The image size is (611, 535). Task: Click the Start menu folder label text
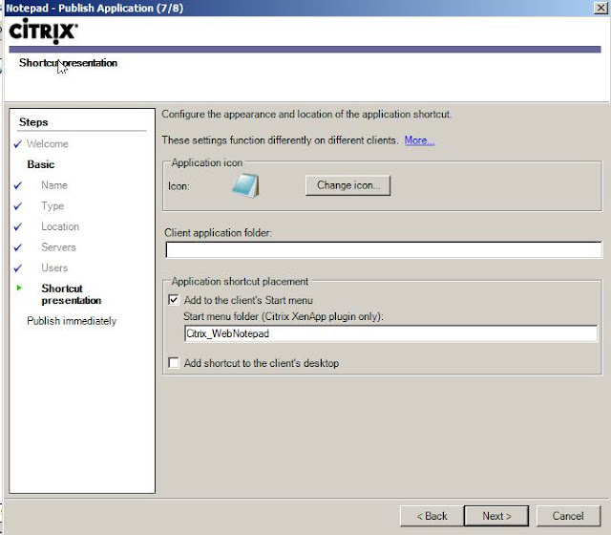pyautogui.click(x=284, y=316)
